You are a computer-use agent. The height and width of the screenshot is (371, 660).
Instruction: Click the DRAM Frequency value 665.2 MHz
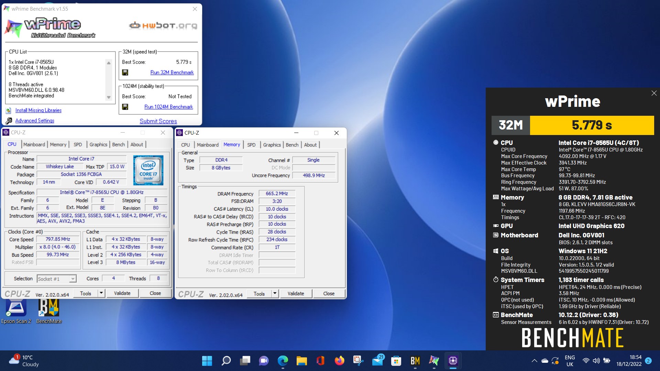(x=277, y=193)
